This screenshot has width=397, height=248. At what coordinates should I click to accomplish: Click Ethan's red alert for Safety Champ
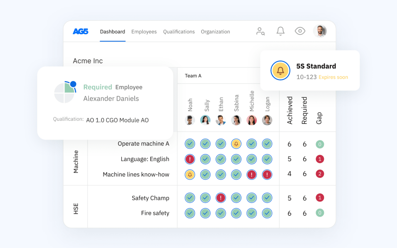(221, 198)
